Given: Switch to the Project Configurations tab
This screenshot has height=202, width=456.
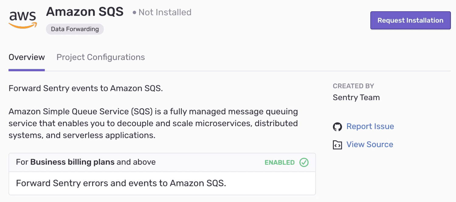Looking at the screenshot, I should 100,57.
